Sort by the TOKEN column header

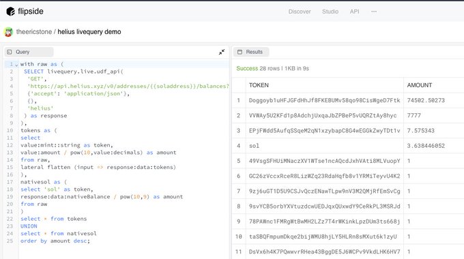(259, 85)
